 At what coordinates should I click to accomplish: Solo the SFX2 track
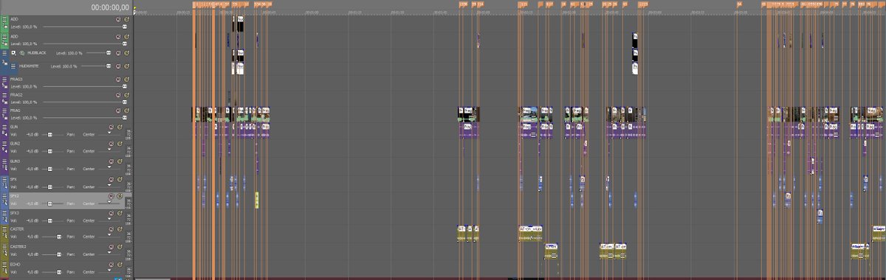coord(120,196)
